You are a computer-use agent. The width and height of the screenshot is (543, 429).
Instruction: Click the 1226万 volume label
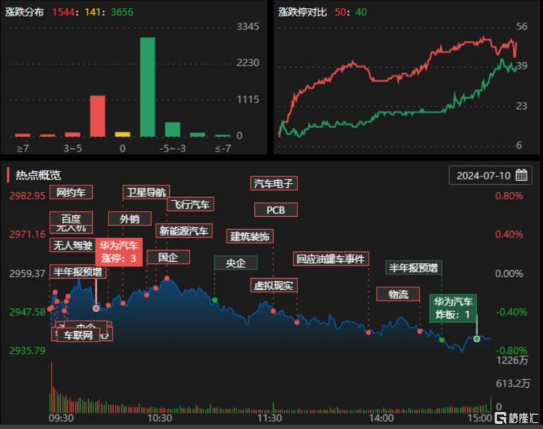point(512,360)
